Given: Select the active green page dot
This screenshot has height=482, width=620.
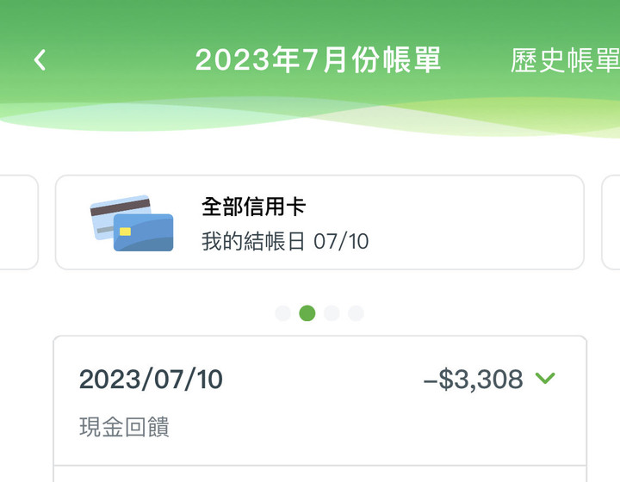Looking at the screenshot, I should click(307, 313).
